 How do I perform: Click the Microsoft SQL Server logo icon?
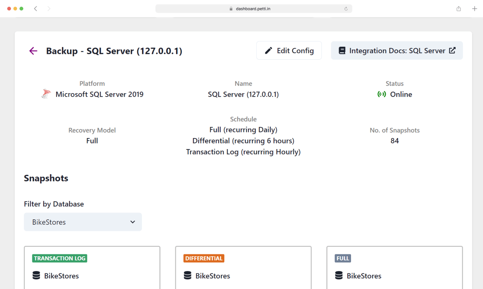pyautogui.click(x=46, y=94)
